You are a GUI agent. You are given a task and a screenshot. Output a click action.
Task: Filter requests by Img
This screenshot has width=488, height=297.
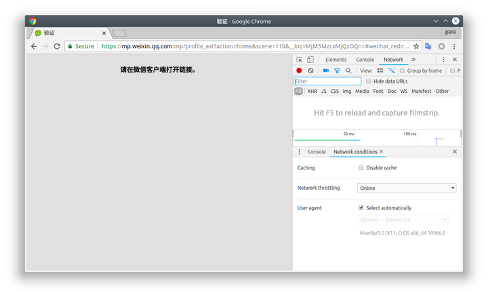pyautogui.click(x=347, y=92)
